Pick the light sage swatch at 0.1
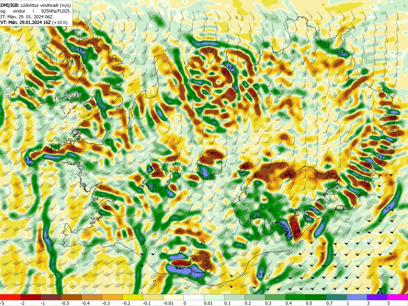 point(235,297)
